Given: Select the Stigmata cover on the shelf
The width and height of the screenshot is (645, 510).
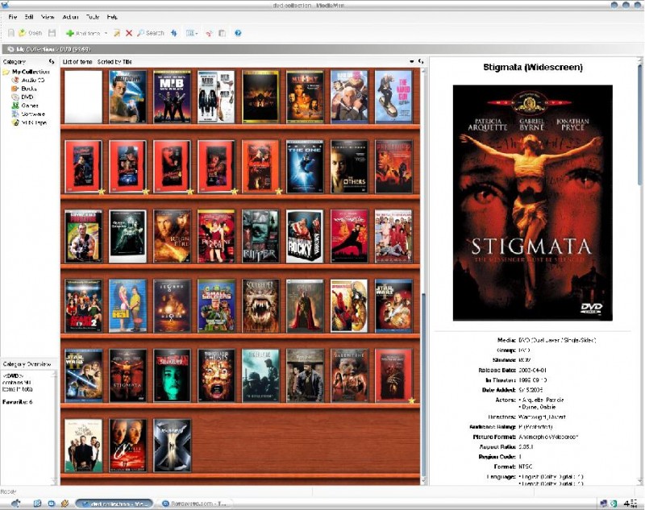Looking at the screenshot, I should (x=127, y=376).
